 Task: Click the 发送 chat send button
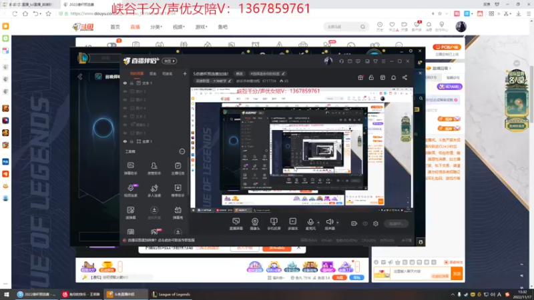(x=457, y=273)
